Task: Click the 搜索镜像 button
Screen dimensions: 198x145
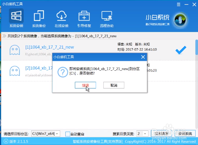Action: click(x=161, y=134)
